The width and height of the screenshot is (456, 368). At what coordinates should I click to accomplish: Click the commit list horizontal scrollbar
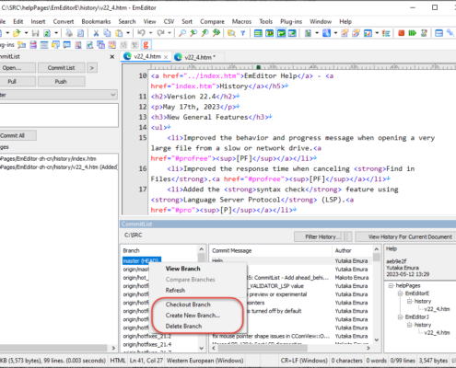(290, 348)
